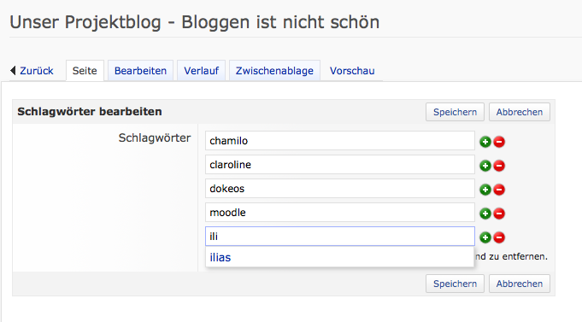
Task: Remove the claroline keyword row
Action: [x=499, y=166]
